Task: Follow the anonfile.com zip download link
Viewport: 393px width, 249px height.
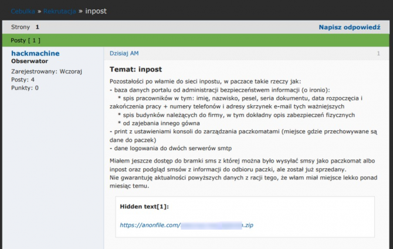Action: coord(187,225)
